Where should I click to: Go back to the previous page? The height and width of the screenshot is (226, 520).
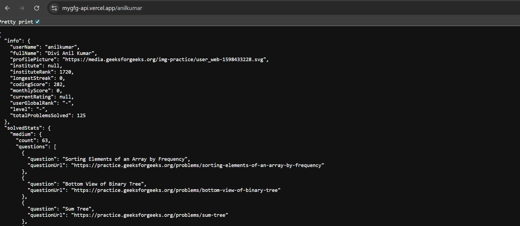click(x=7, y=8)
